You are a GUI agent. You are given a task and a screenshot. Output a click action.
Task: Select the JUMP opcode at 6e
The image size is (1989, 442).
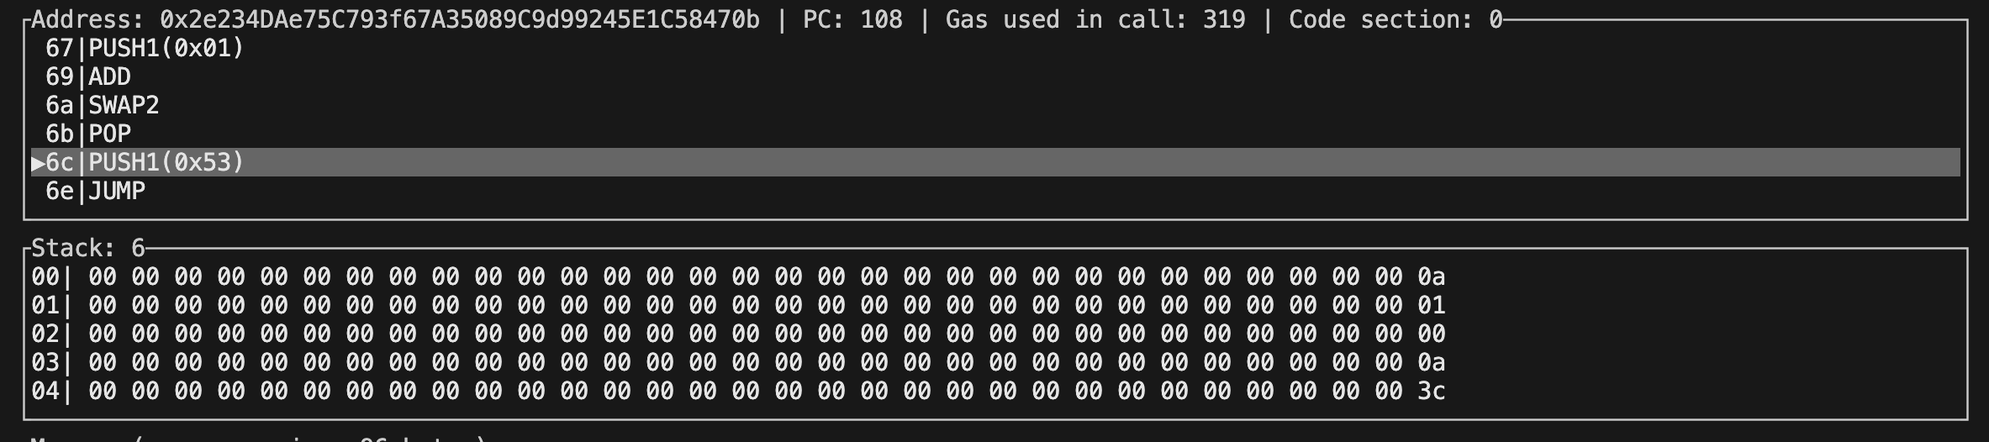117,192
